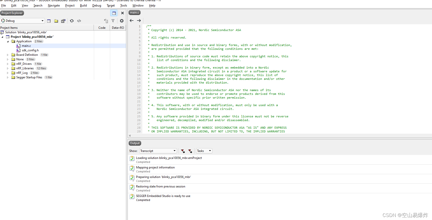Open the View menu
This screenshot has height=220, width=432.
25,6
